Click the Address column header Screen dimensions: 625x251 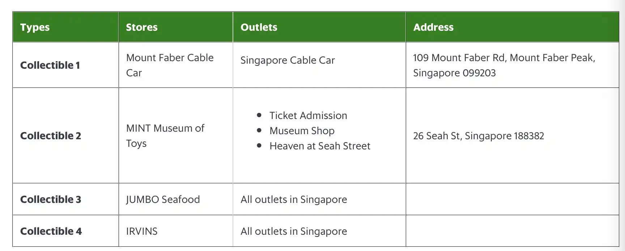[x=433, y=27]
